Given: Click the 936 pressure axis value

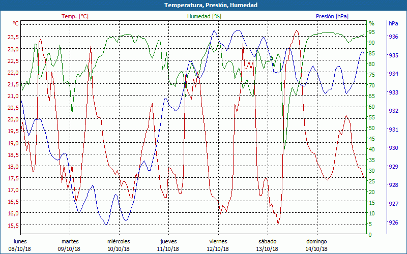Looking at the screenshot, I should [x=393, y=37].
